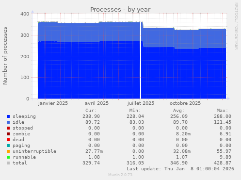Image resolution: width=241 pixels, height=180 pixels.
Task: Click the total legend color swatch
Action: pyautogui.click(x=8, y=163)
